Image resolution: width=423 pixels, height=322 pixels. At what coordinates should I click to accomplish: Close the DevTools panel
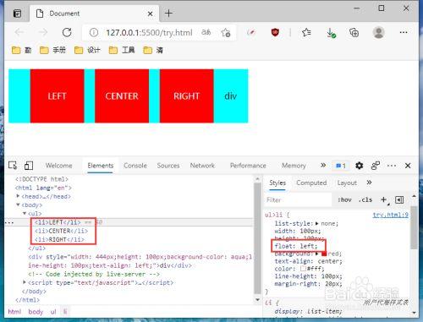click(x=408, y=166)
